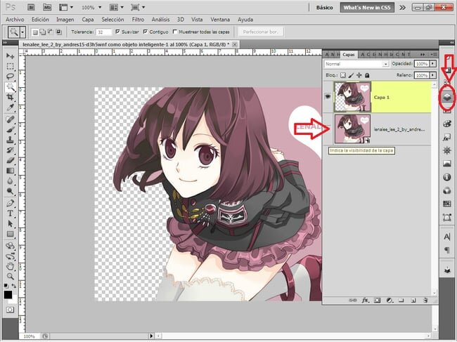Launch Bridge from application bar
This screenshot has height=342, width=457.
click(x=31, y=7)
